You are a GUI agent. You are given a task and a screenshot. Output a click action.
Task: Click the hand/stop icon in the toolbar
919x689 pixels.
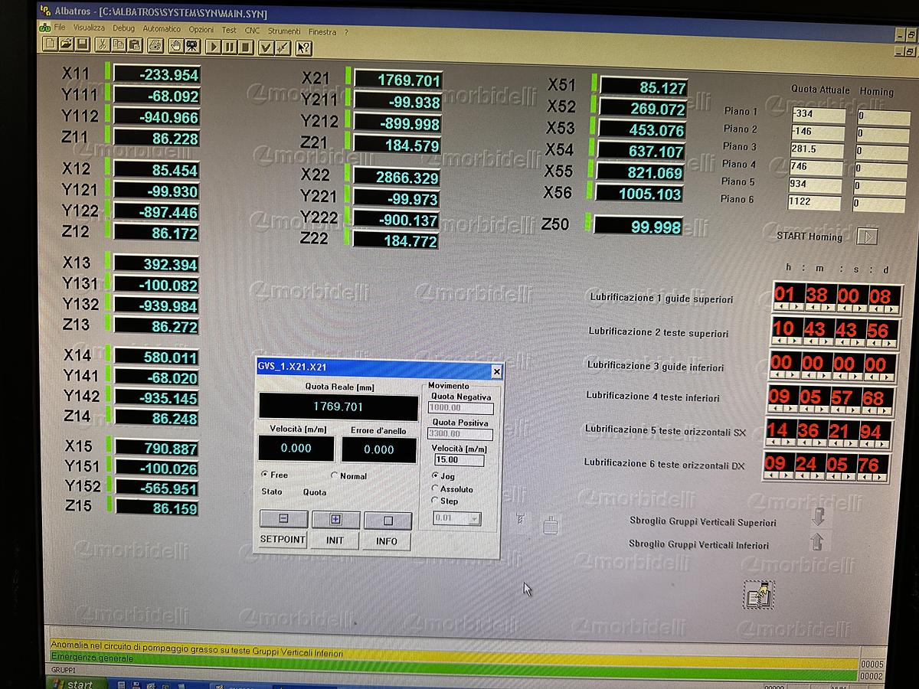click(x=176, y=46)
